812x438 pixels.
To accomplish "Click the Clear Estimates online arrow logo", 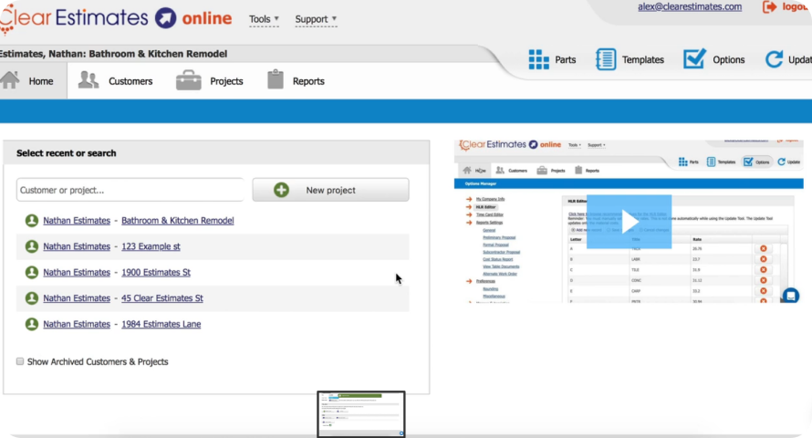I will pyautogui.click(x=166, y=18).
